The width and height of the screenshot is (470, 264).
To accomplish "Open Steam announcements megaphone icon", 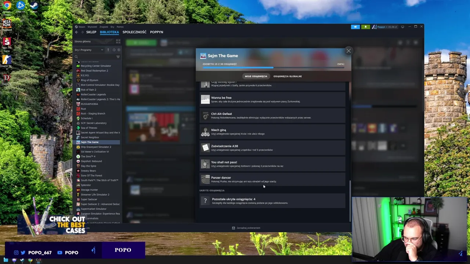I will [x=355, y=27].
